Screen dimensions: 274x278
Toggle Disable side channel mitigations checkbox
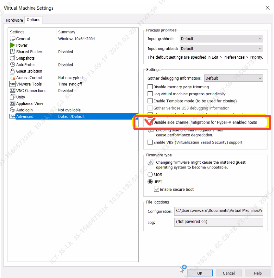tap(150, 122)
